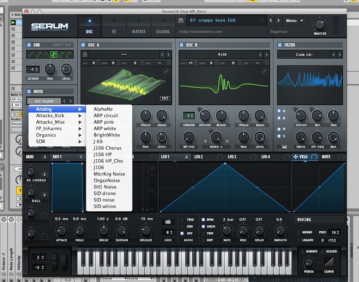This screenshot has width=359, height=282.
Task: Adjust the envelope ATTACK knob
Action: 61,230
